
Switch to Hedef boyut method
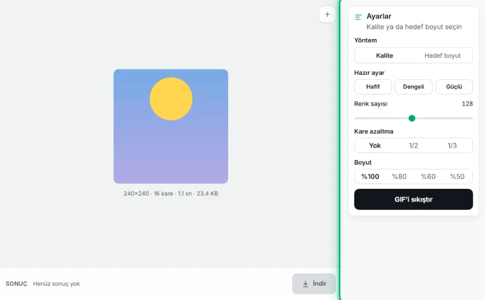point(443,56)
